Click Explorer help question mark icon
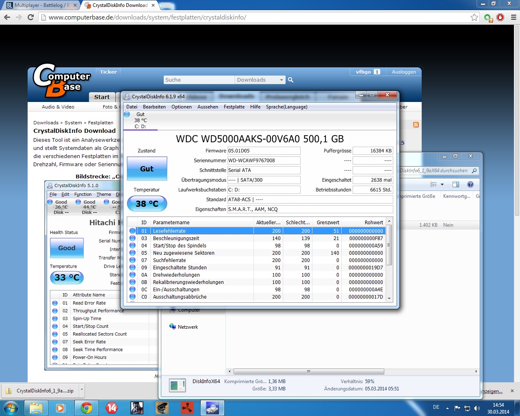Viewport: 520px width, 416px height. [x=470, y=184]
